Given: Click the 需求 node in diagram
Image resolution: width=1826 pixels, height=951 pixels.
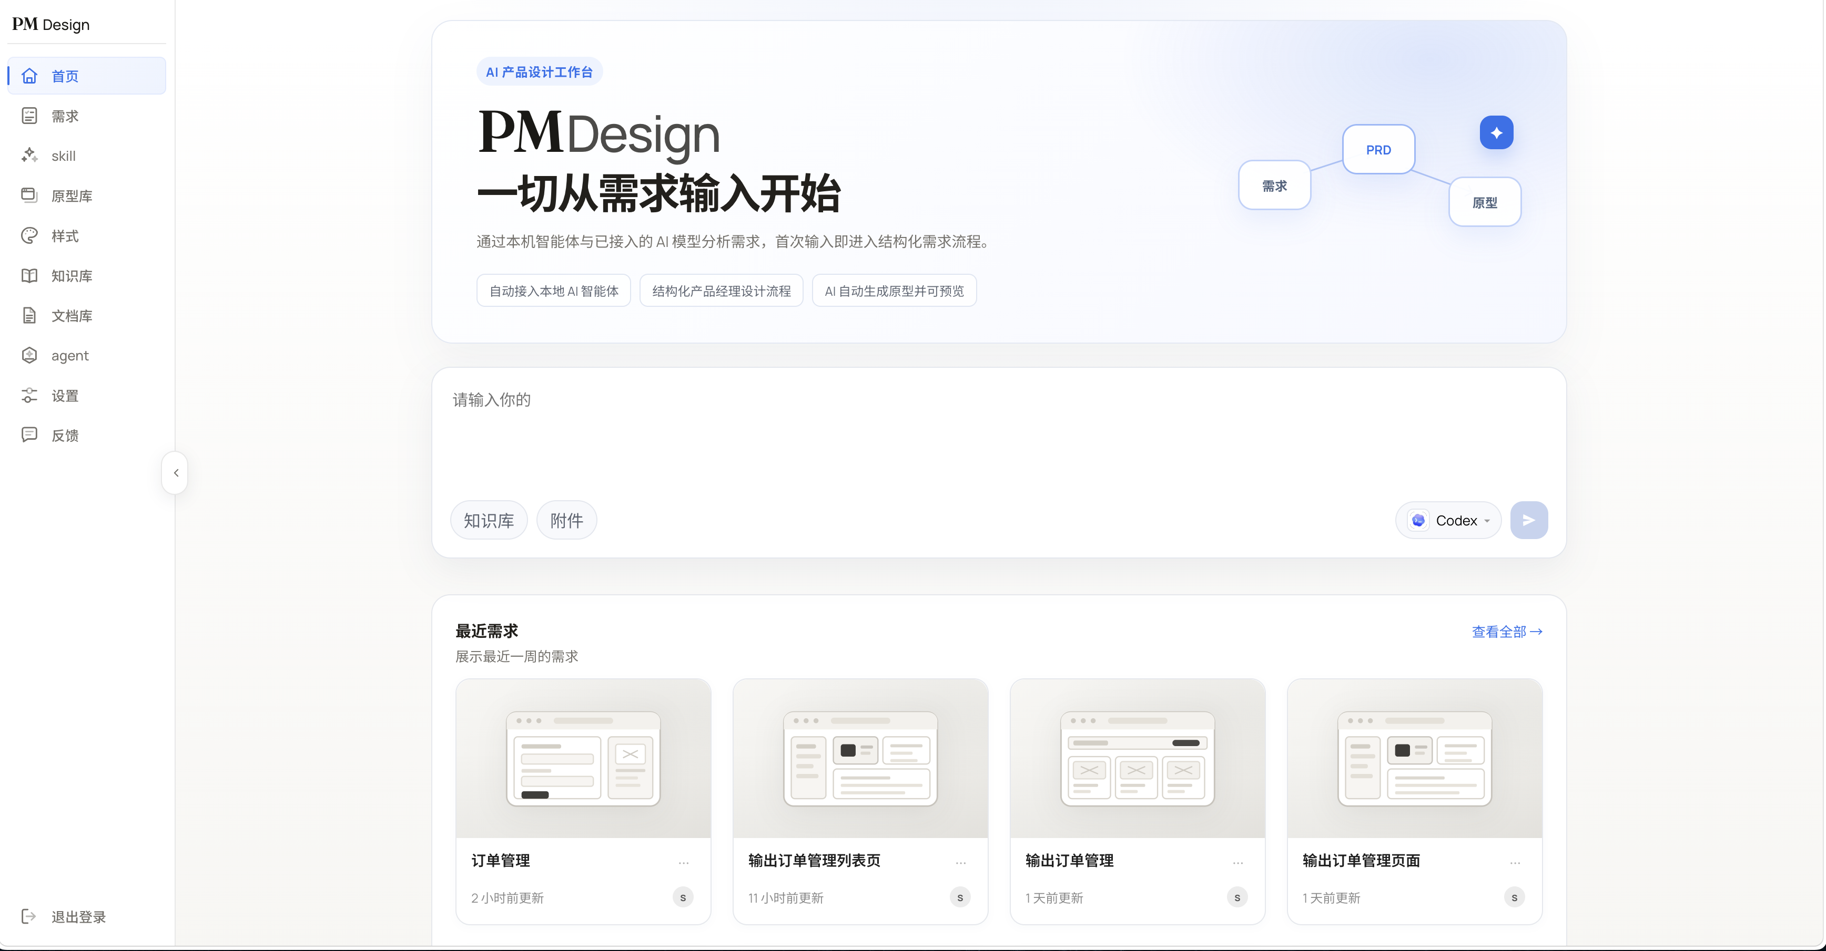Looking at the screenshot, I should click(1274, 185).
